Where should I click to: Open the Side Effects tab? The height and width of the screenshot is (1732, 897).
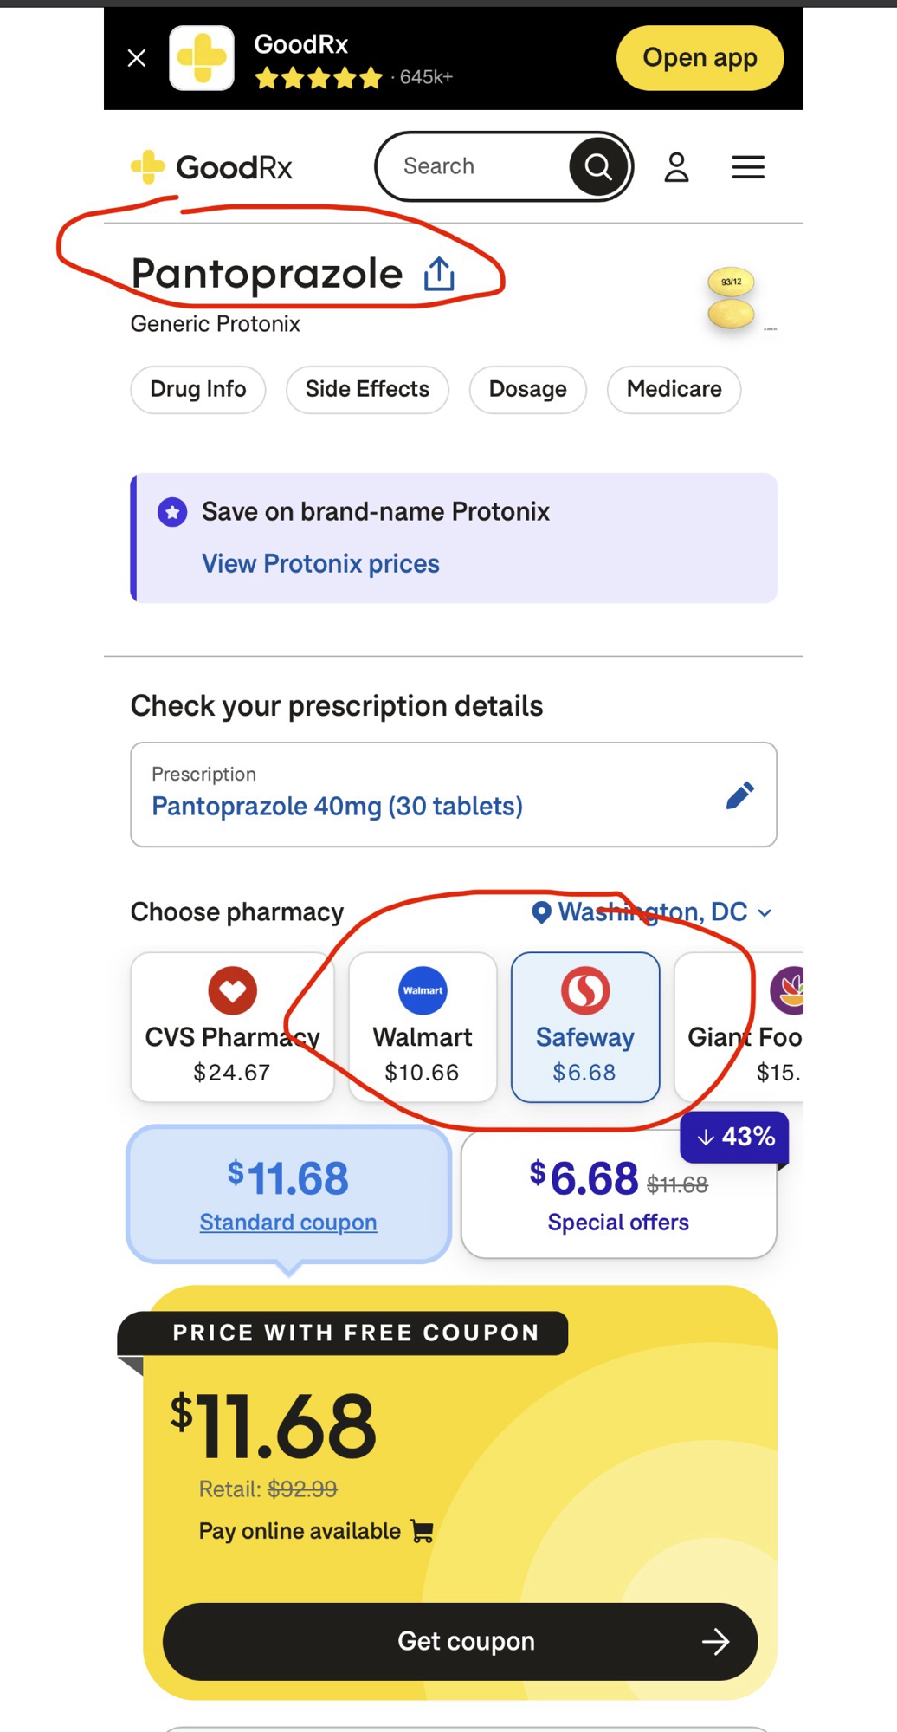tap(367, 390)
